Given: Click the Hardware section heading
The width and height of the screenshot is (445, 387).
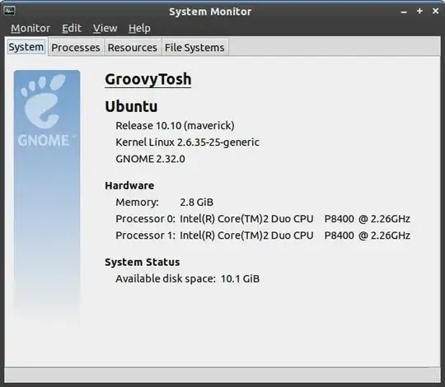Looking at the screenshot, I should (x=129, y=185).
